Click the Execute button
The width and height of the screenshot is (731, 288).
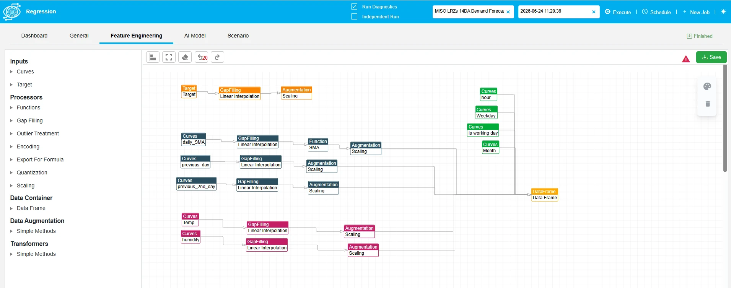(x=618, y=12)
